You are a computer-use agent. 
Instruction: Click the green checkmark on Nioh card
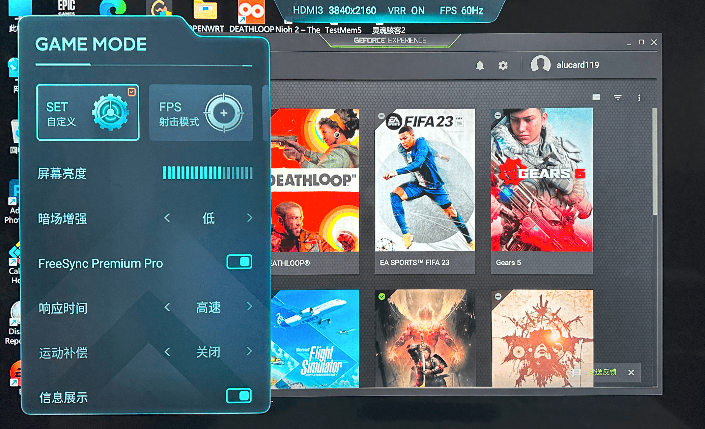(382, 296)
